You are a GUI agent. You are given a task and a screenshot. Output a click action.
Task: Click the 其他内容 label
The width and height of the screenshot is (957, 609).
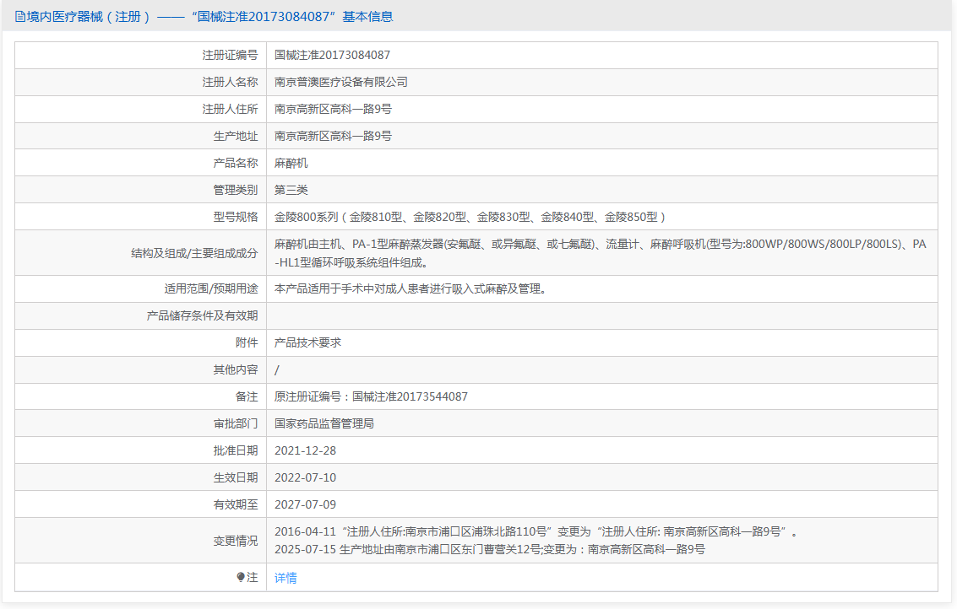click(236, 370)
